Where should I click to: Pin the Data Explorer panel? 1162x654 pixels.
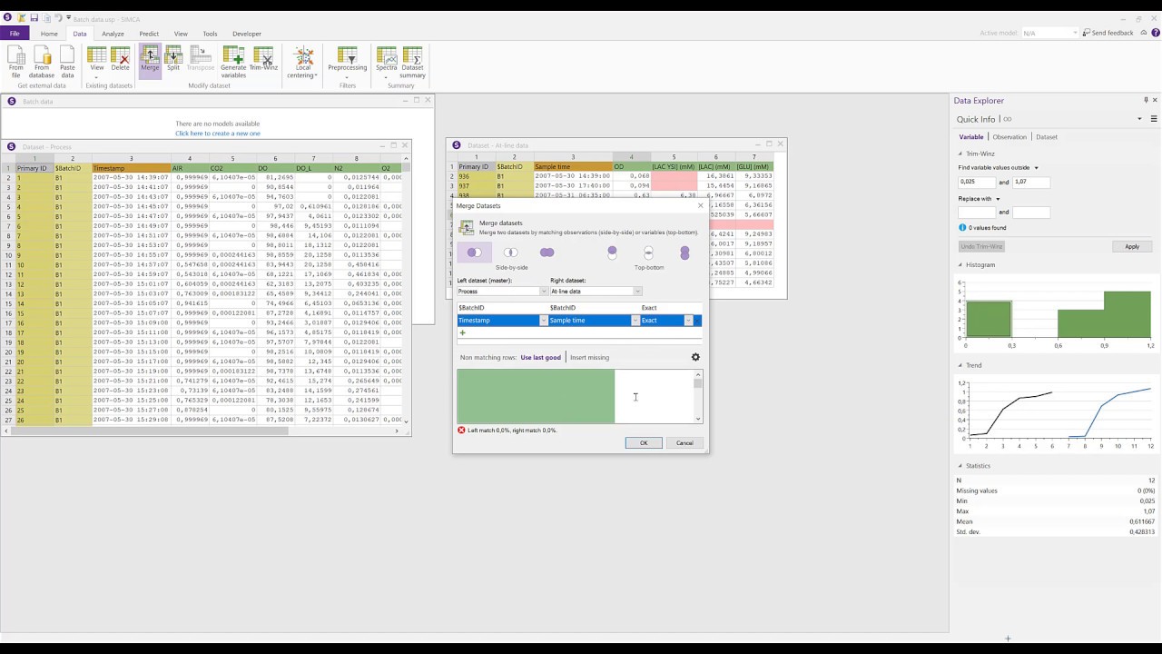(1146, 101)
